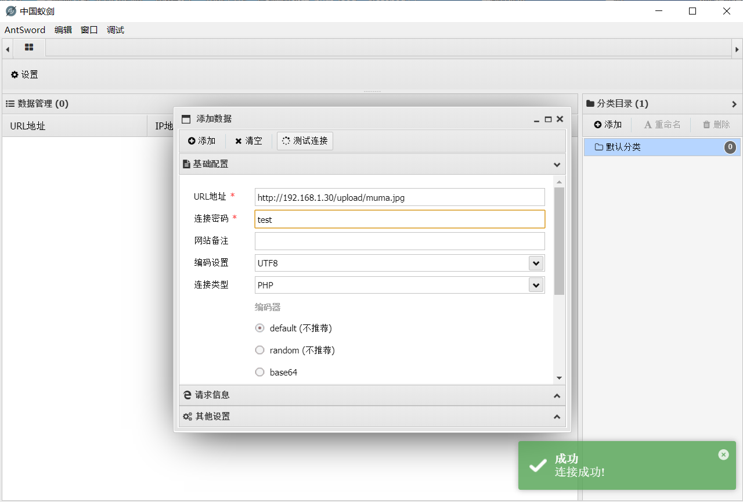Click the URL地址 column header
Screen dimensions: 743x502
click(75, 126)
